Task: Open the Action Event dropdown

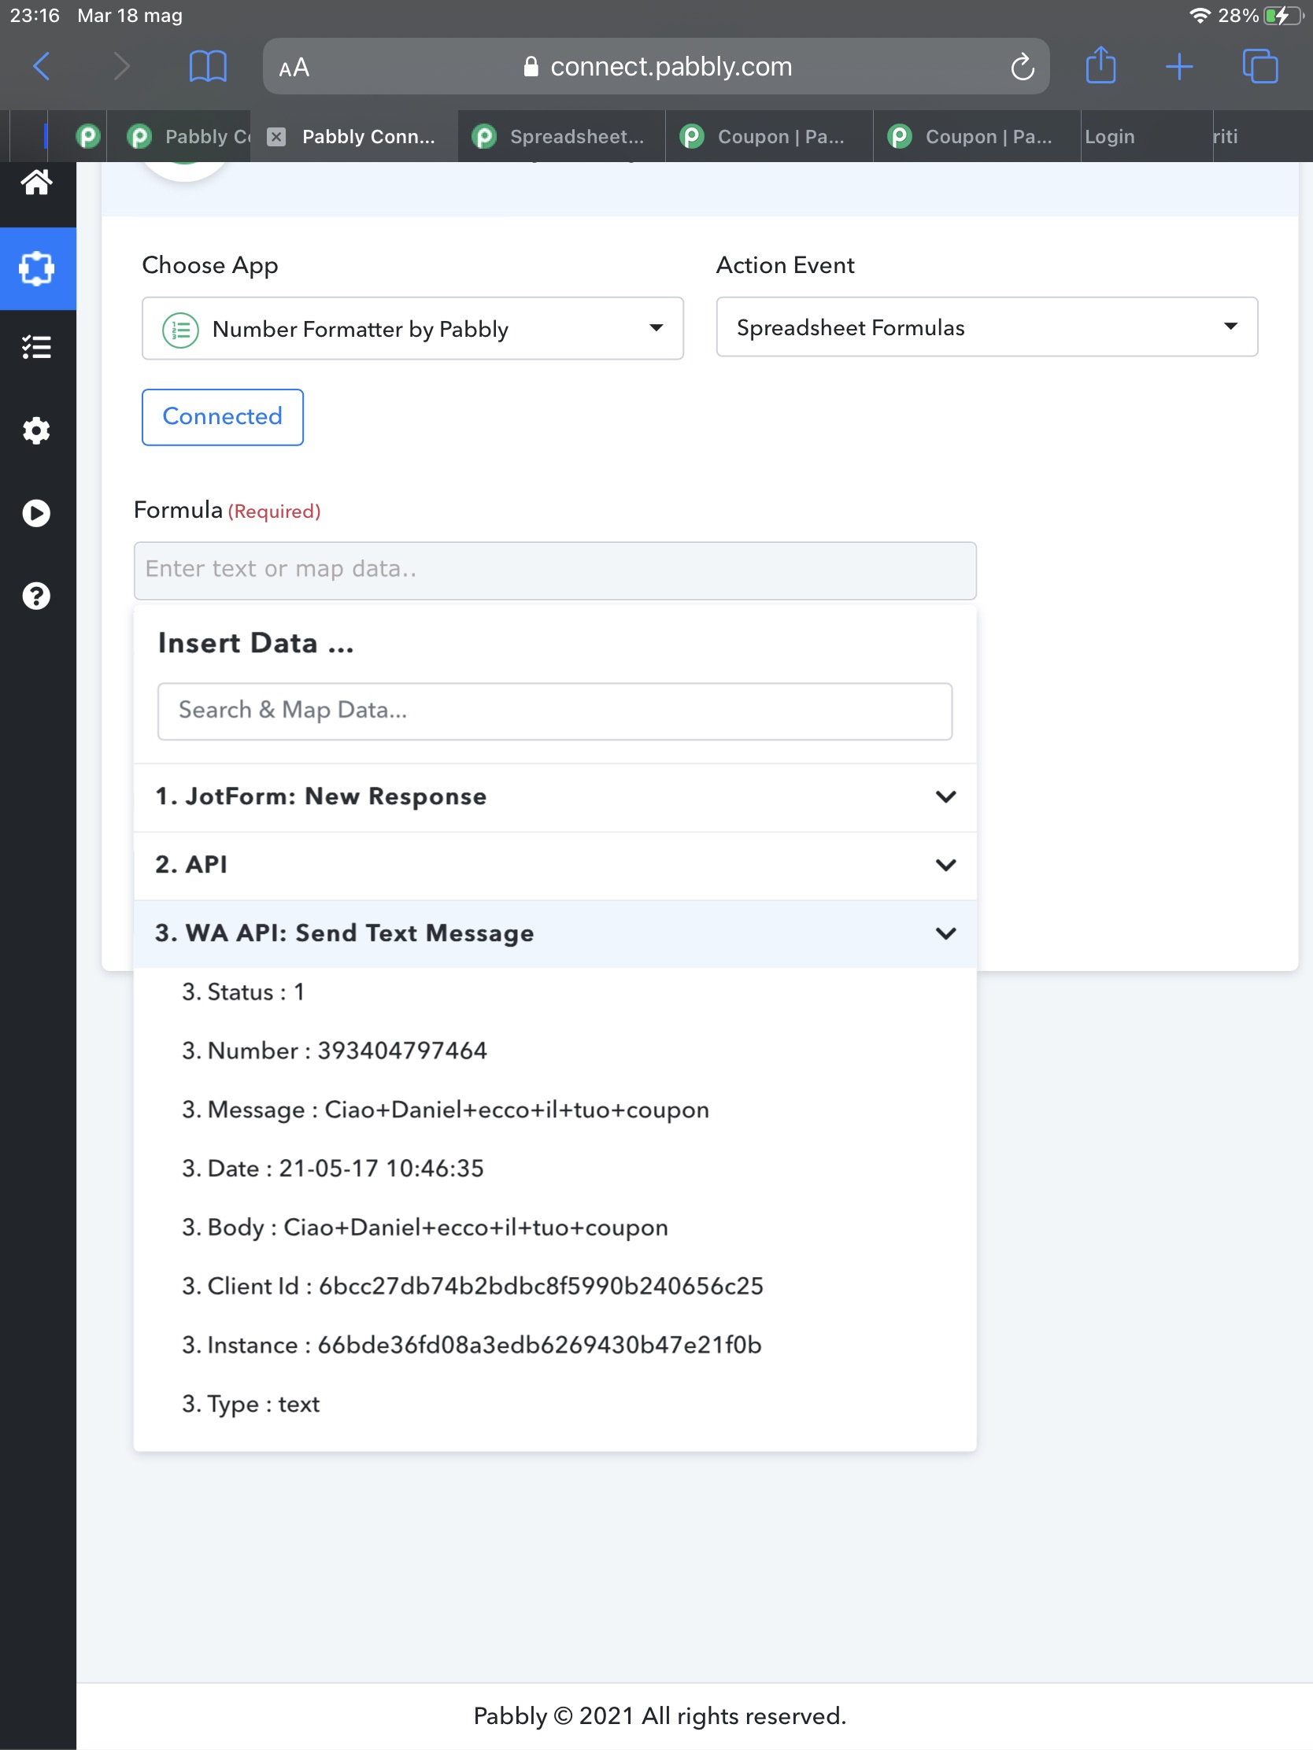Action: coord(986,327)
